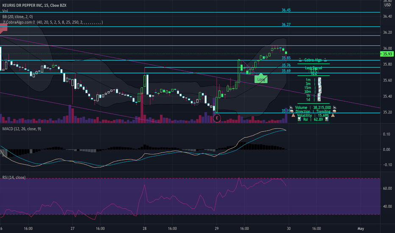Click the 36.00 price axis label
Screen dimensions: 395x233
coord(387,48)
